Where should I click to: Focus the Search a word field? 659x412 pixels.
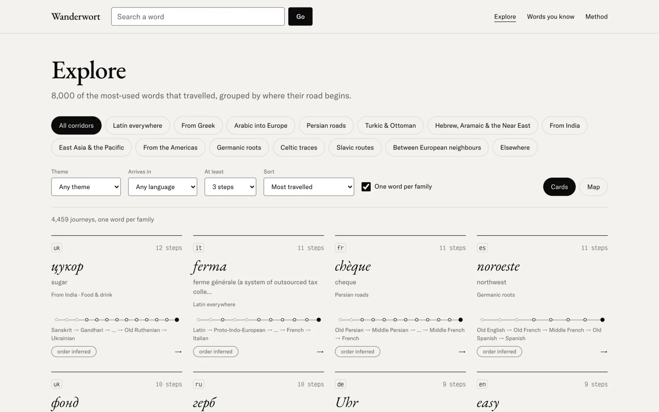[198, 16]
